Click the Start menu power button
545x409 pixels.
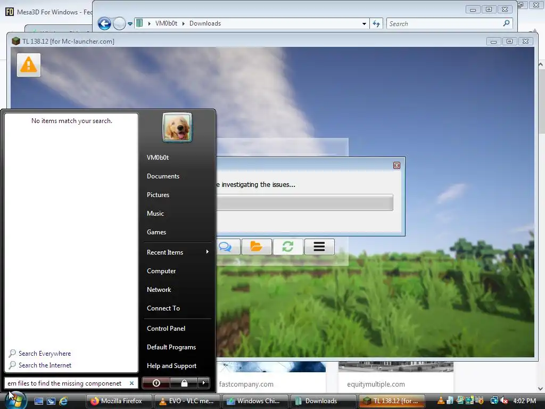tap(156, 383)
